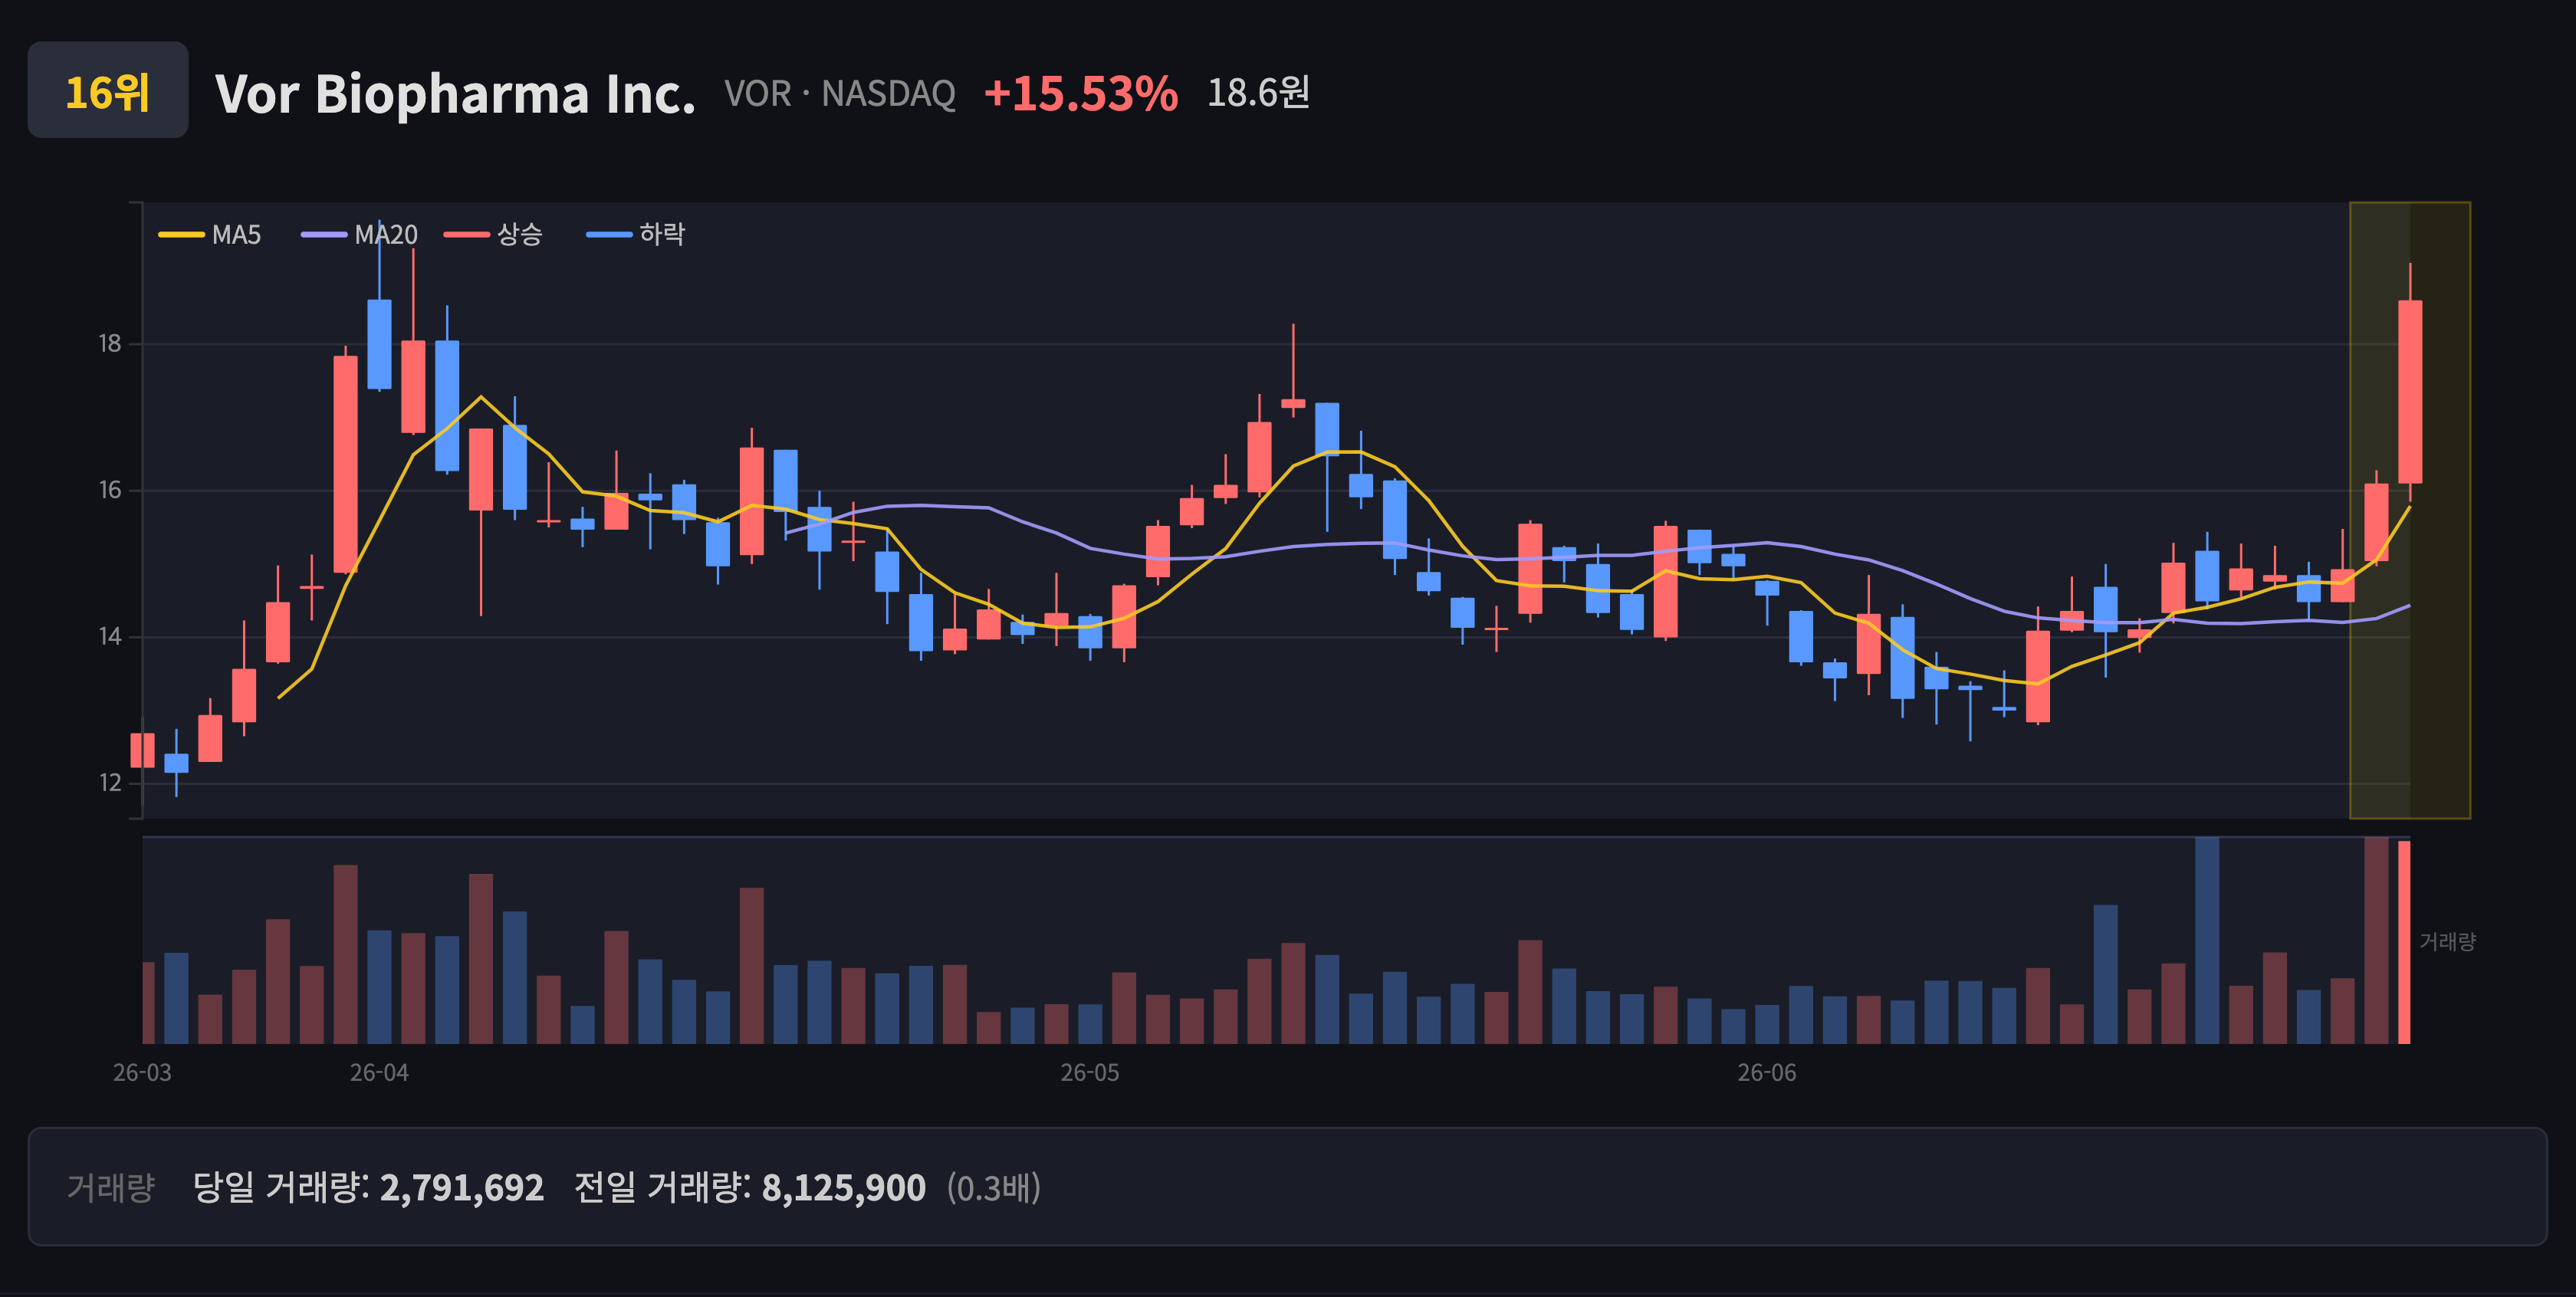
Task: Toggle the 상승 legend entry
Action: [494, 235]
